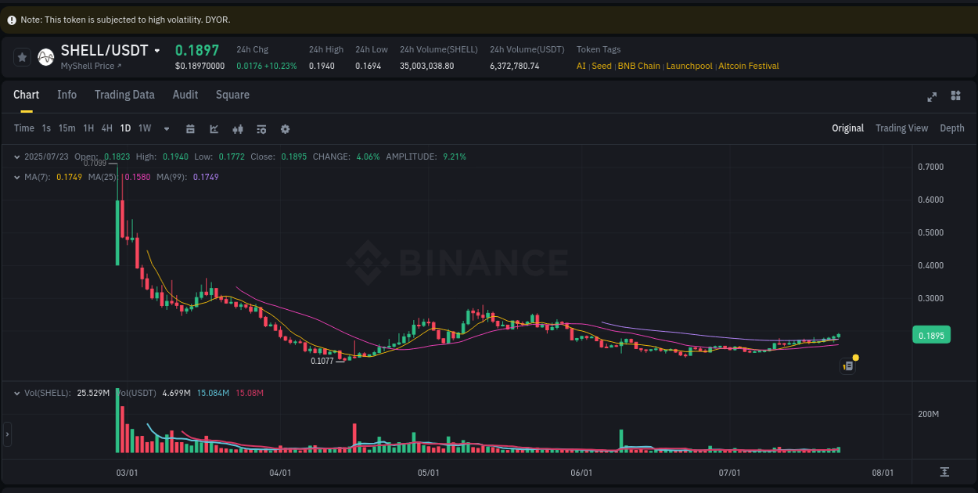This screenshot has width=978, height=493.
Task: Open the date range calendar icon
Action: [190, 128]
